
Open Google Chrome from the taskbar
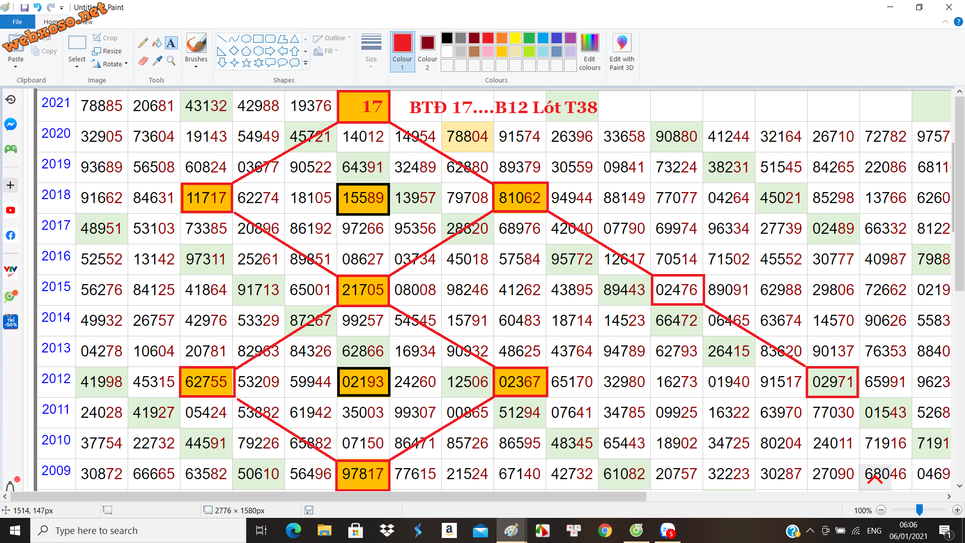tap(605, 530)
